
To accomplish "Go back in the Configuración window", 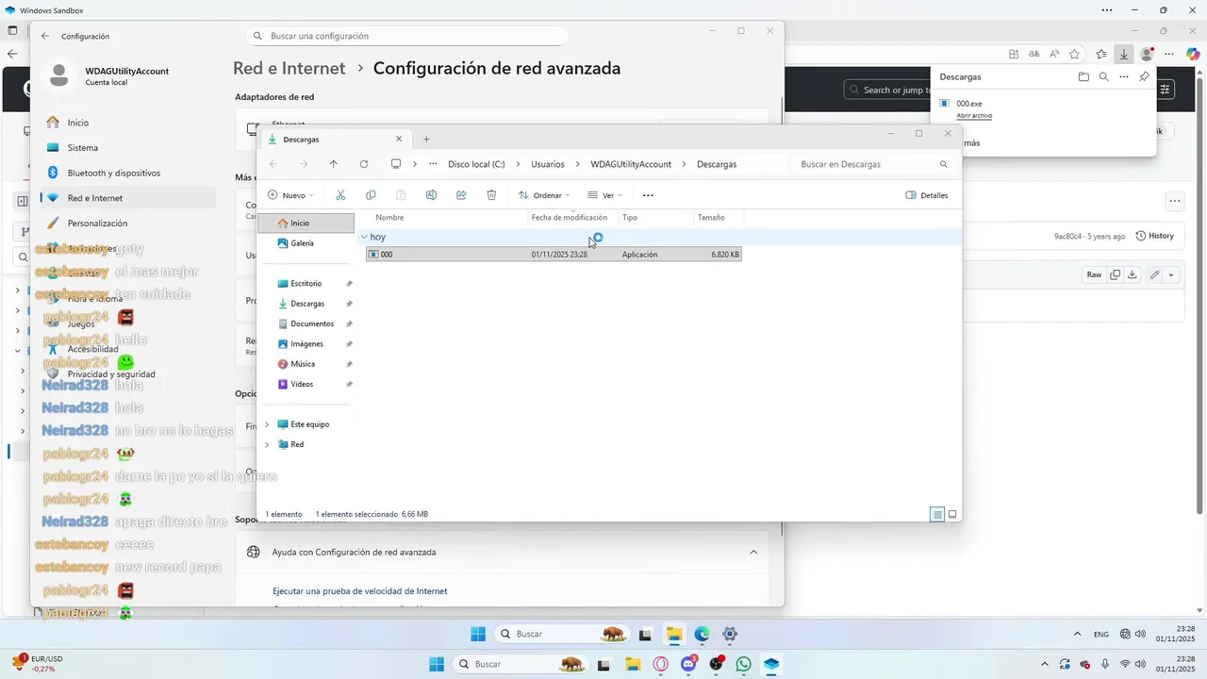I will pos(44,36).
